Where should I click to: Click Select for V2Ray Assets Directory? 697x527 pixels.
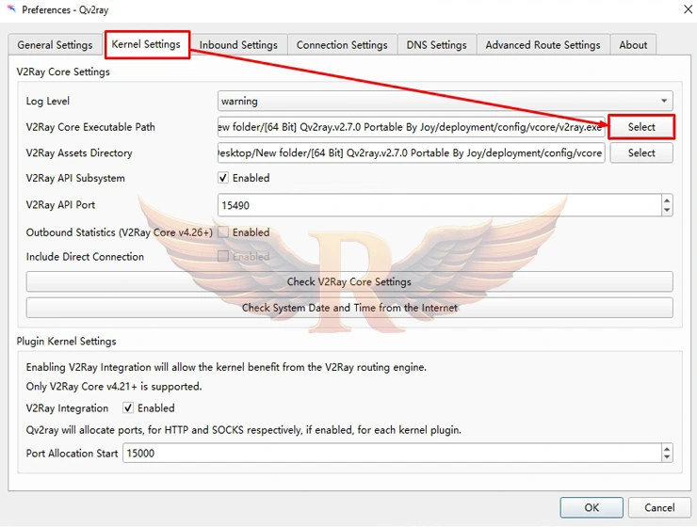tap(640, 152)
